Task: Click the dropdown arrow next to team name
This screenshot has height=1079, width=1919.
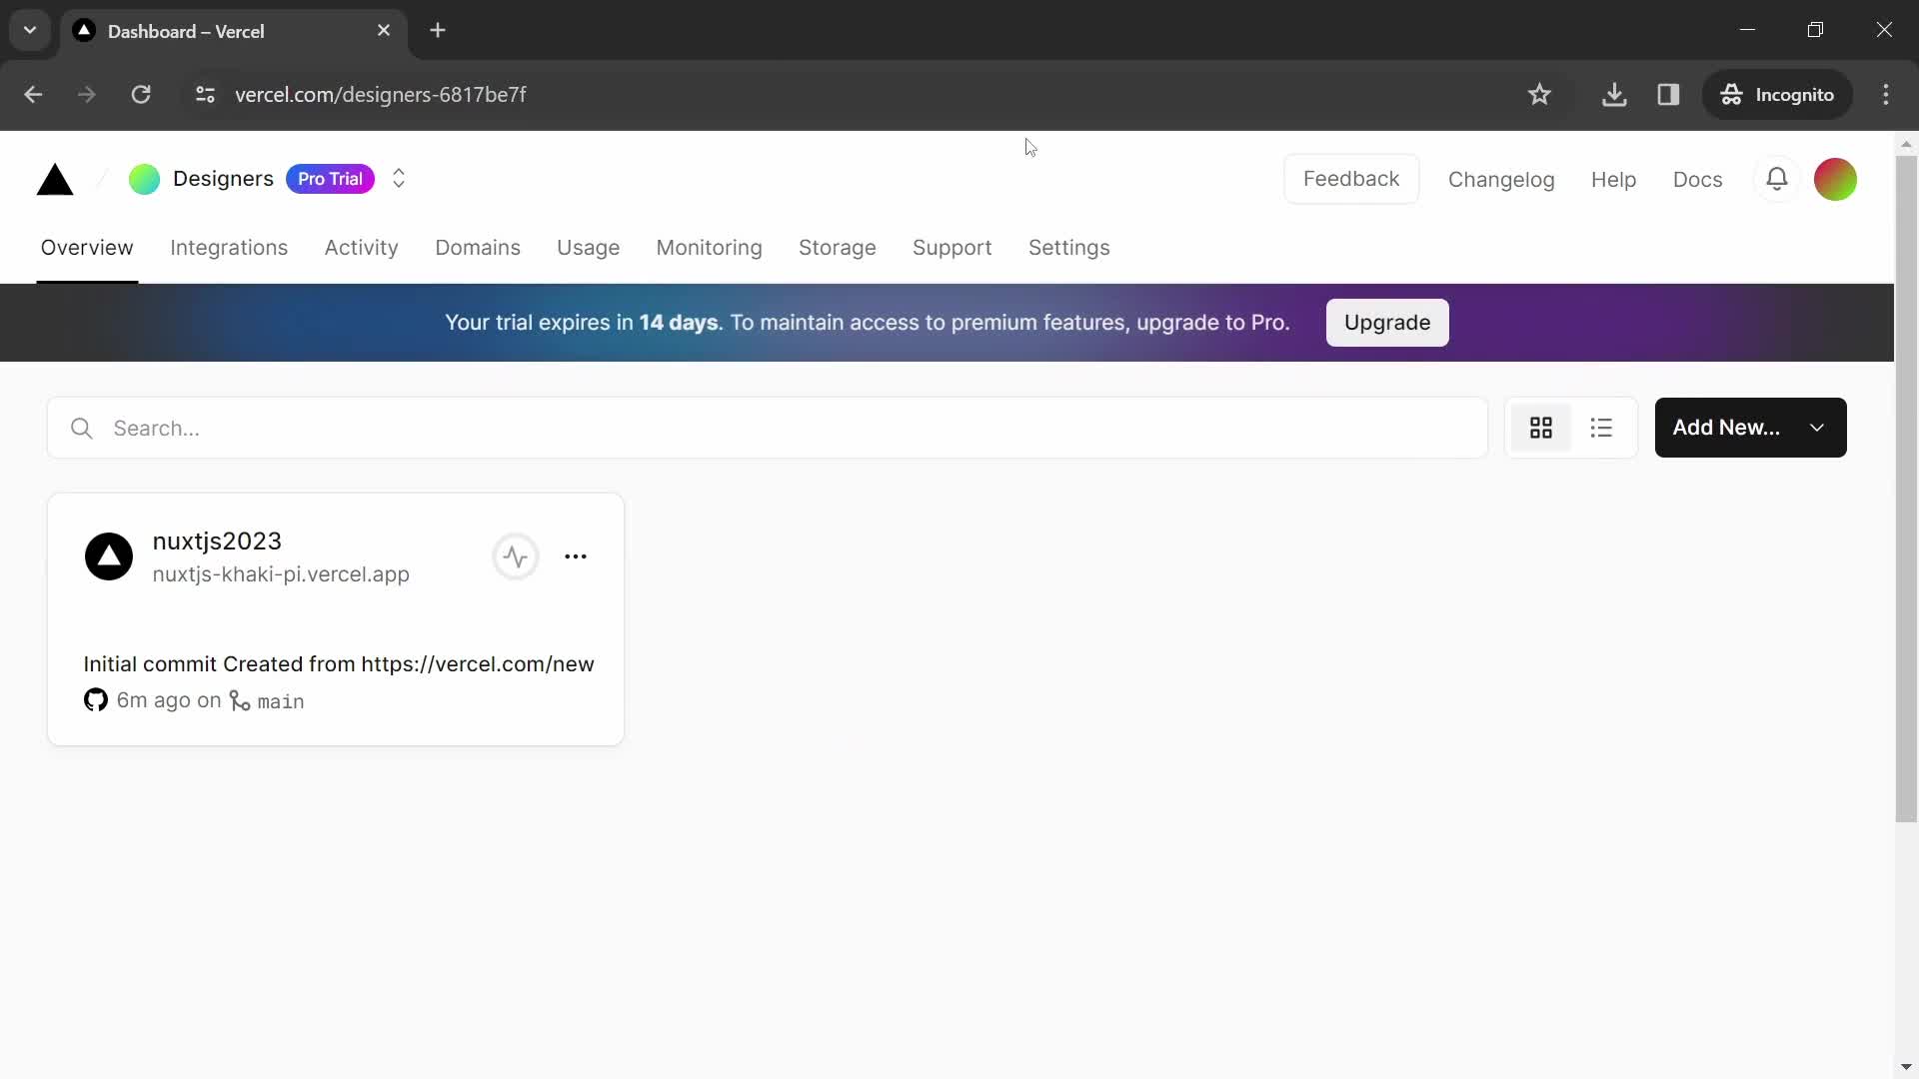Action: (x=398, y=178)
